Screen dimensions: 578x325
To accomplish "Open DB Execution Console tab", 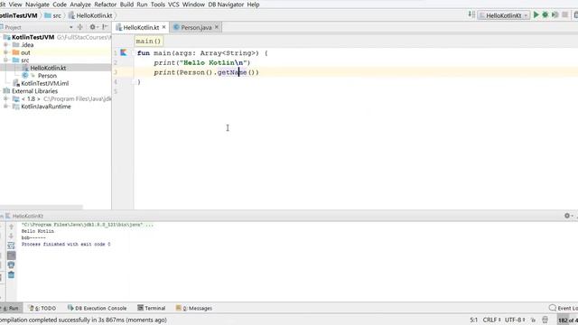I will pos(98,308).
